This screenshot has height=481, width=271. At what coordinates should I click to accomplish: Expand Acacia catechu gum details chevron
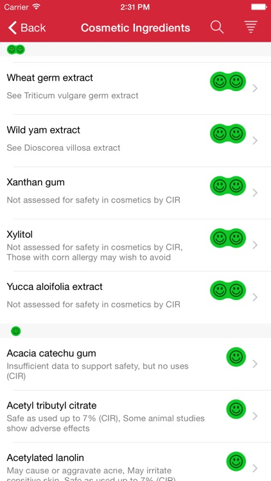[255, 364]
